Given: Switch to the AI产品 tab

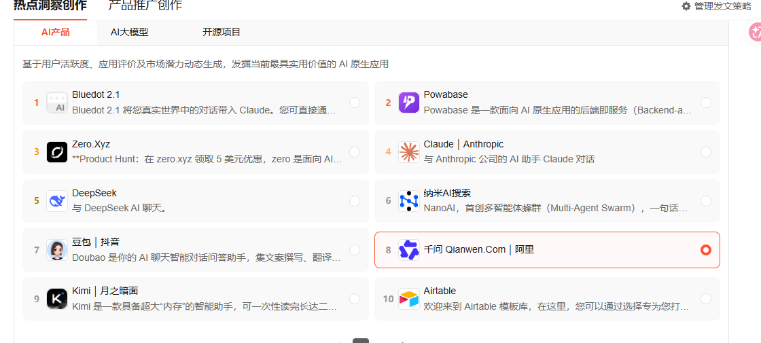Looking at the screenshot, I should pyautogui.click(x=55, y=33).
